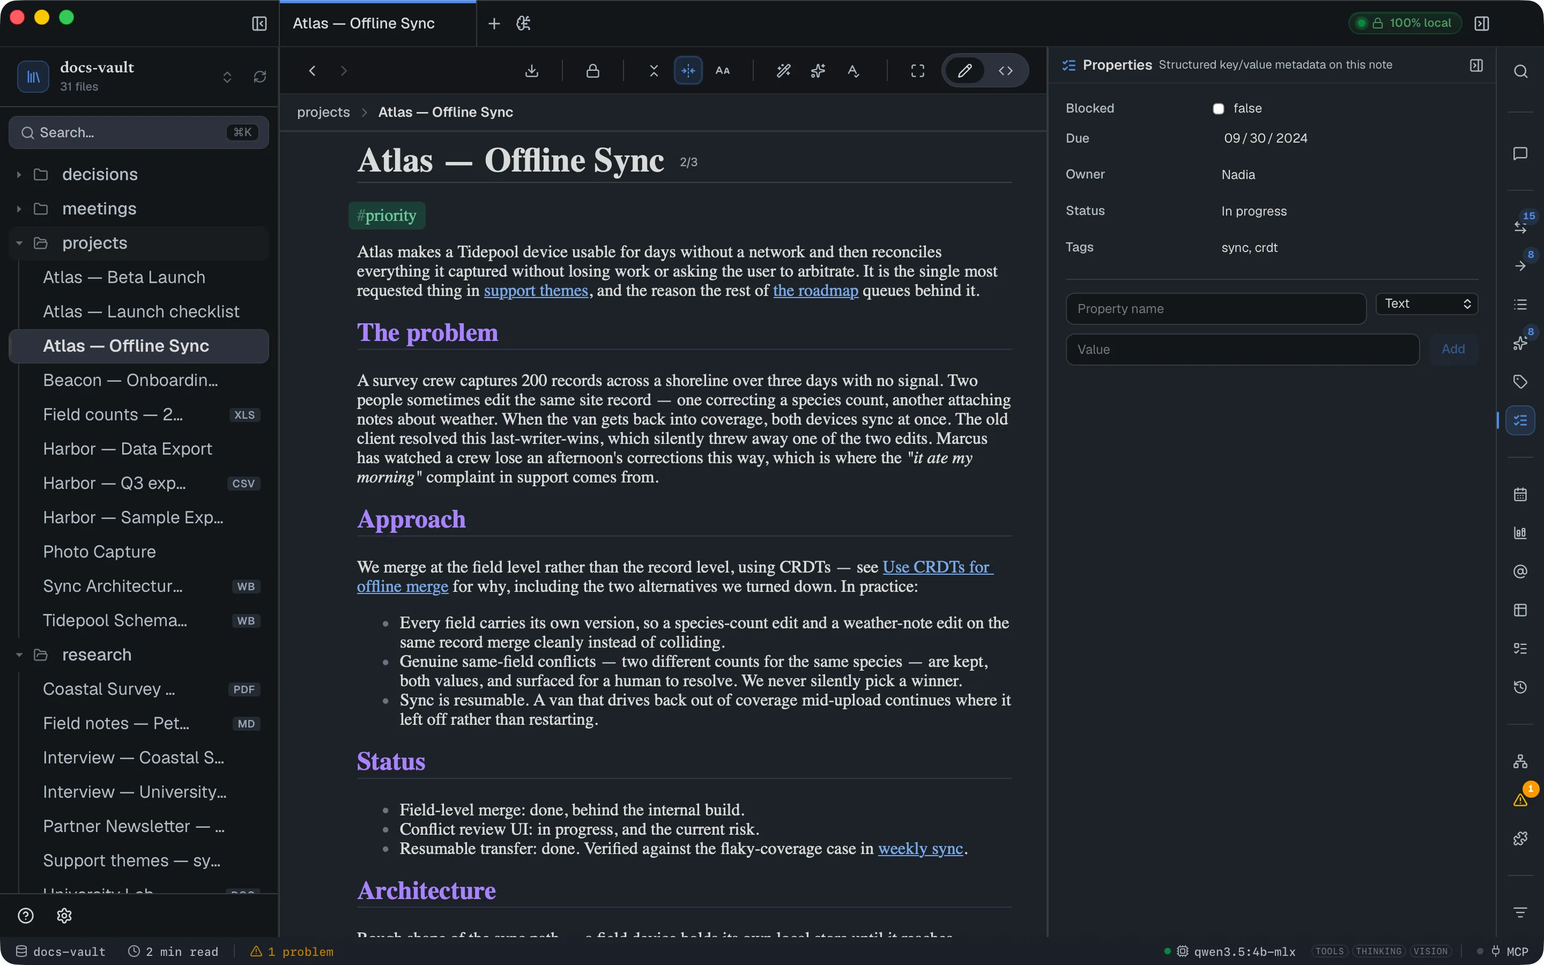Open a new tab with plus icon
The width and height of the screenshot is (1544, 965).
coord(494,24)
